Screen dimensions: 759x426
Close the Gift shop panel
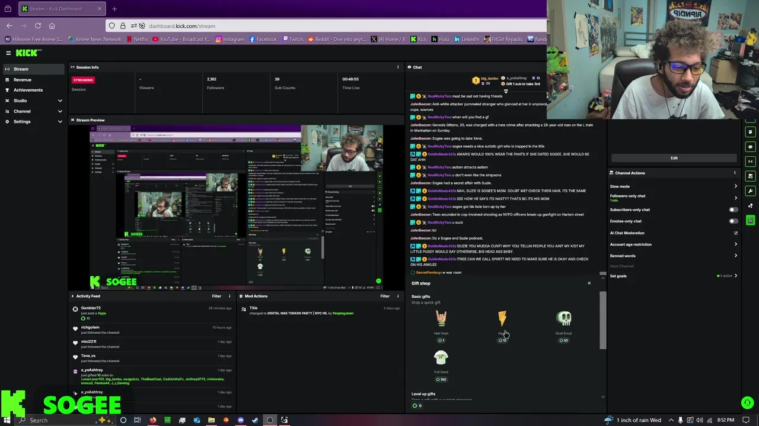coord(589,283)
